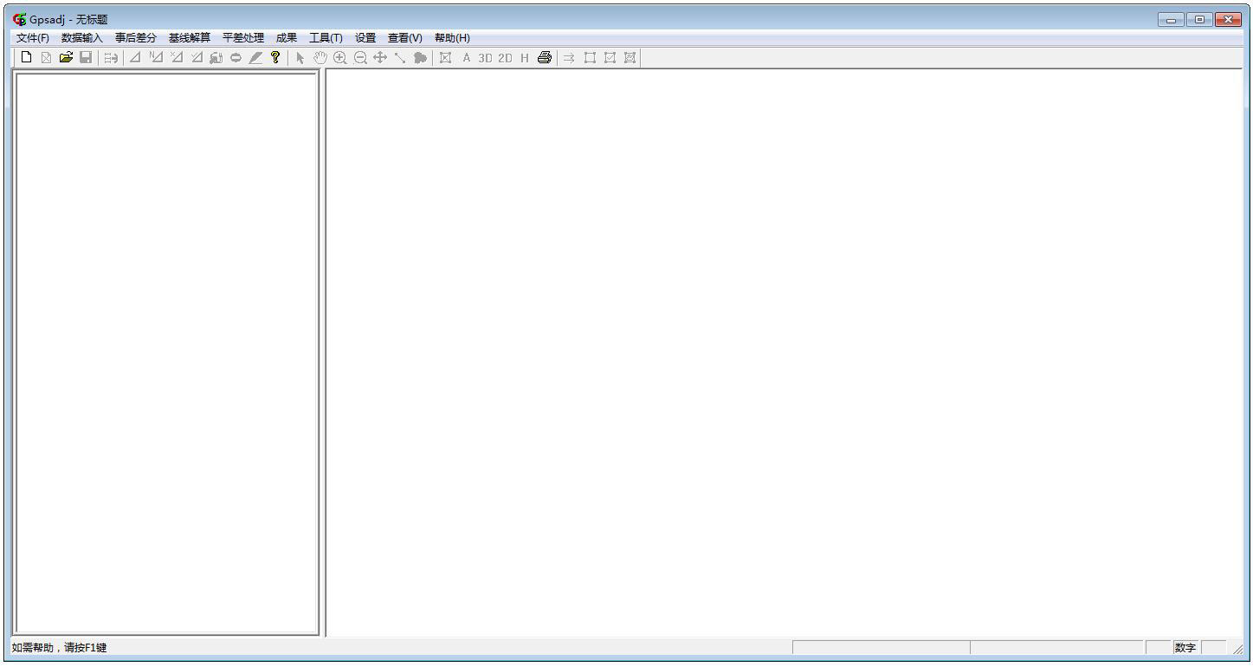The image size is (1253, 667).
Task: Click the irregular blob-shaped toolbar icon
Action: [420, 58]
